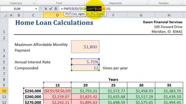Click the 35 years header cell

[169, 85]
